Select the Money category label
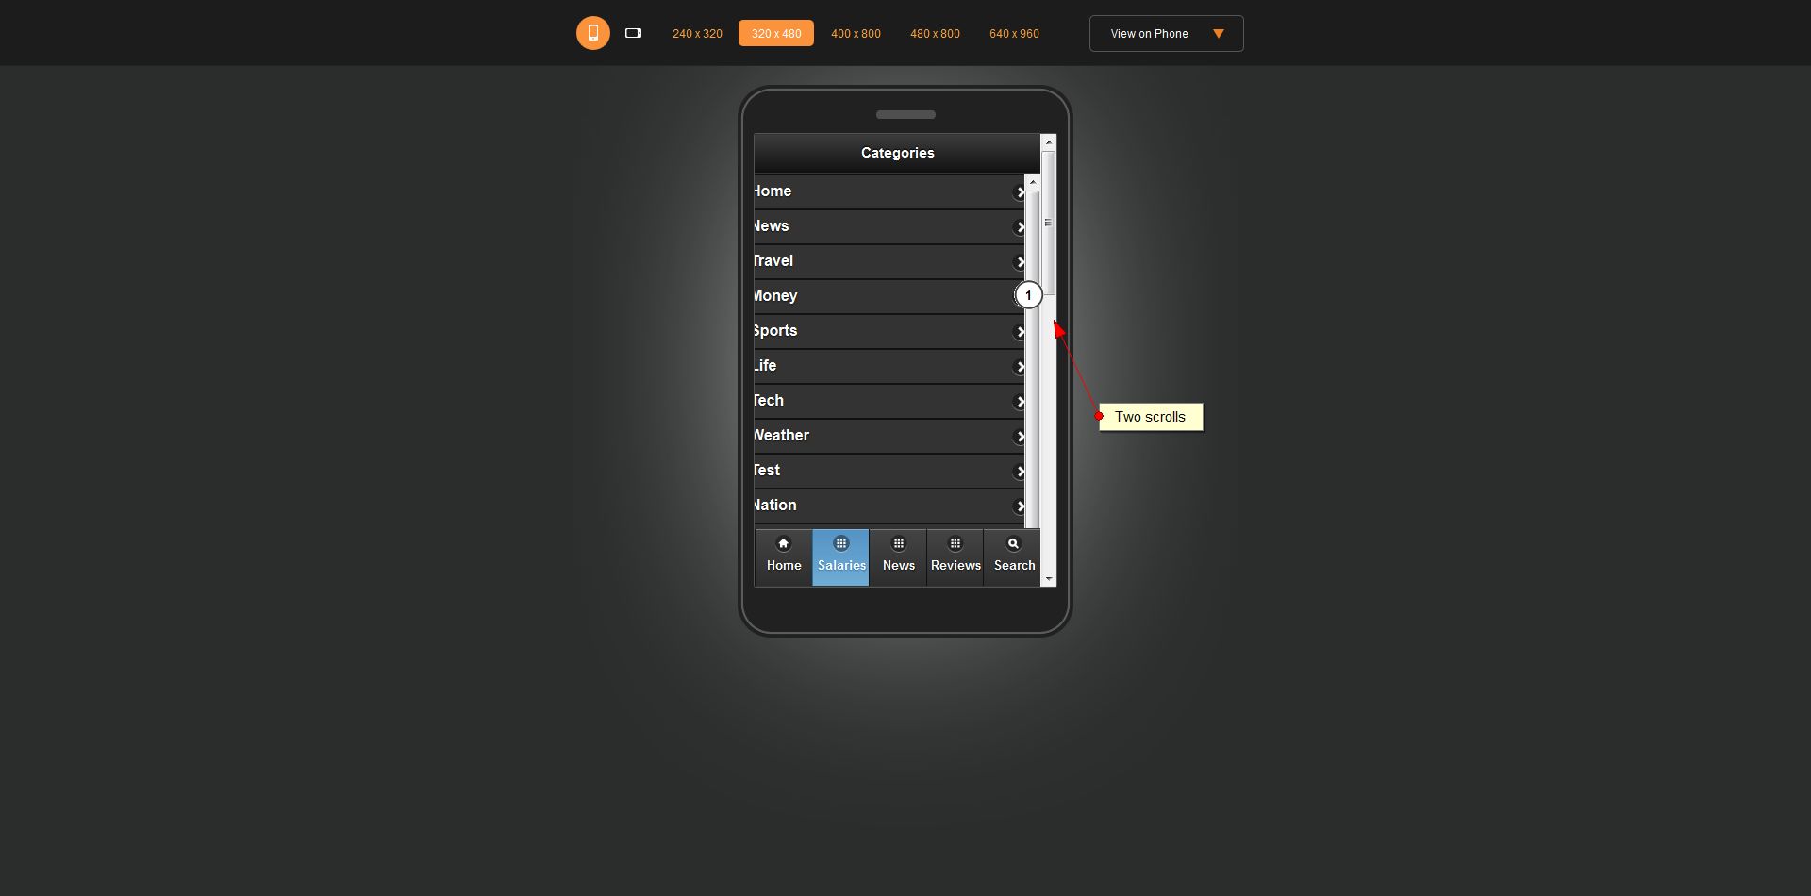The image size is (1811, 896). click(776, 296)
